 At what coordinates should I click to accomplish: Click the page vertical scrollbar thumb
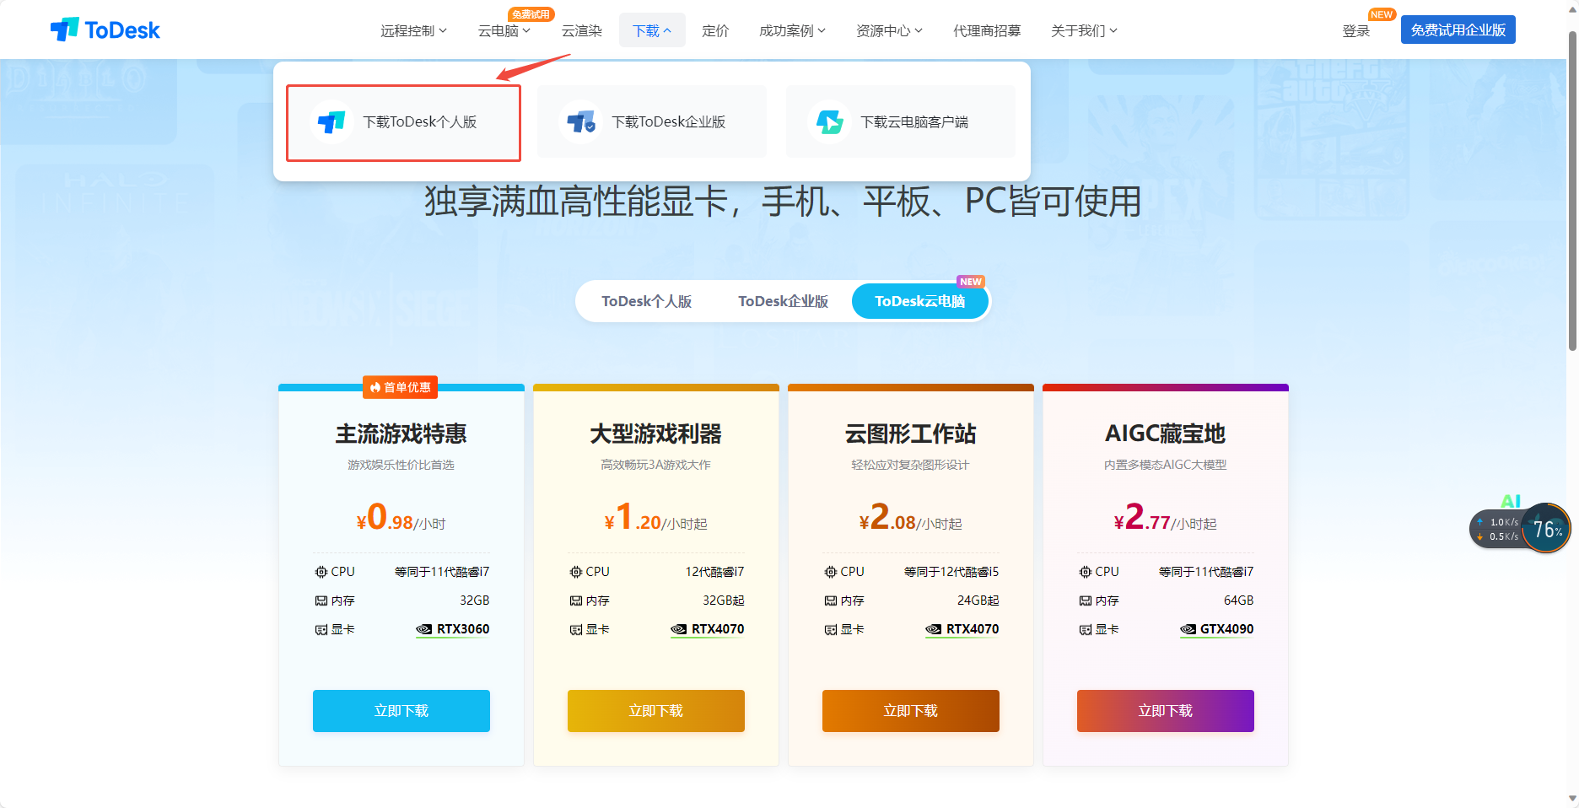1572,190
